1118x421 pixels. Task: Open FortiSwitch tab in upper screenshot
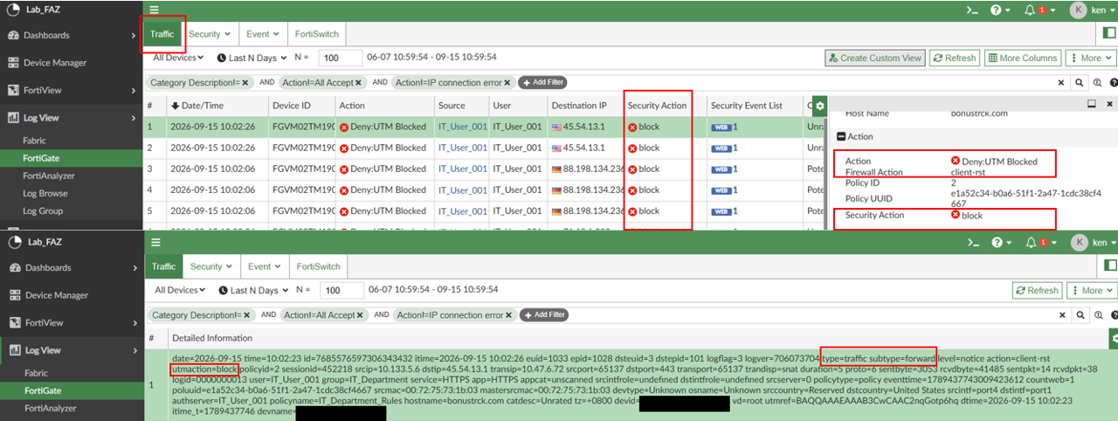click(318, 34)
